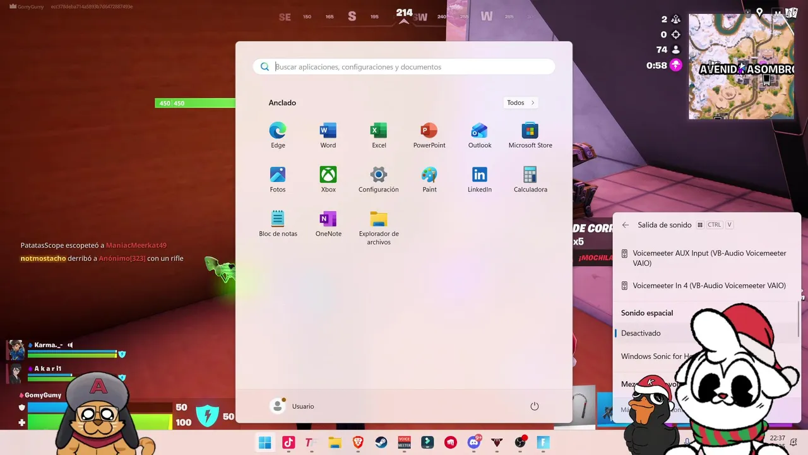This screenshot has height=455, width=808.
Task: Click the 'Salida de sonido' title
Action: tap(665, 225)
